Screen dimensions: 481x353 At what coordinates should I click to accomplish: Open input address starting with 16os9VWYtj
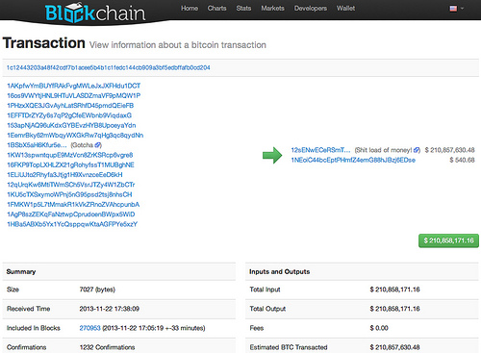click(x=74, y=96)
